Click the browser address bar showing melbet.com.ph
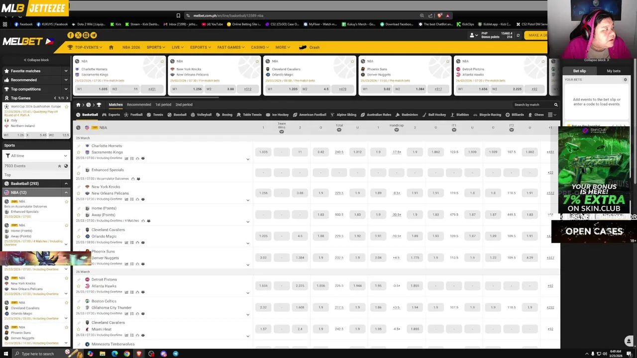The image size is (637, 358). pos(304,15)
